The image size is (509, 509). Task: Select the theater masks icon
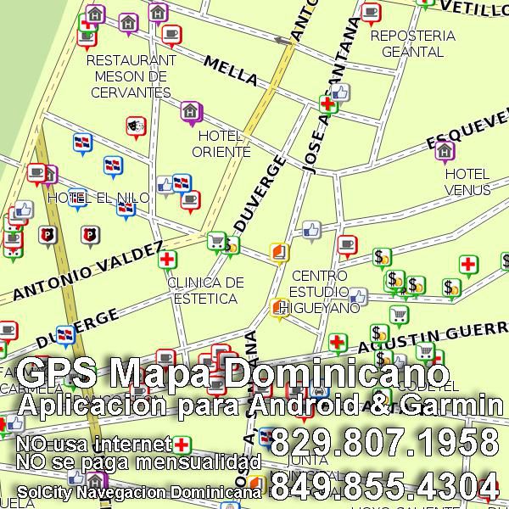136,126
